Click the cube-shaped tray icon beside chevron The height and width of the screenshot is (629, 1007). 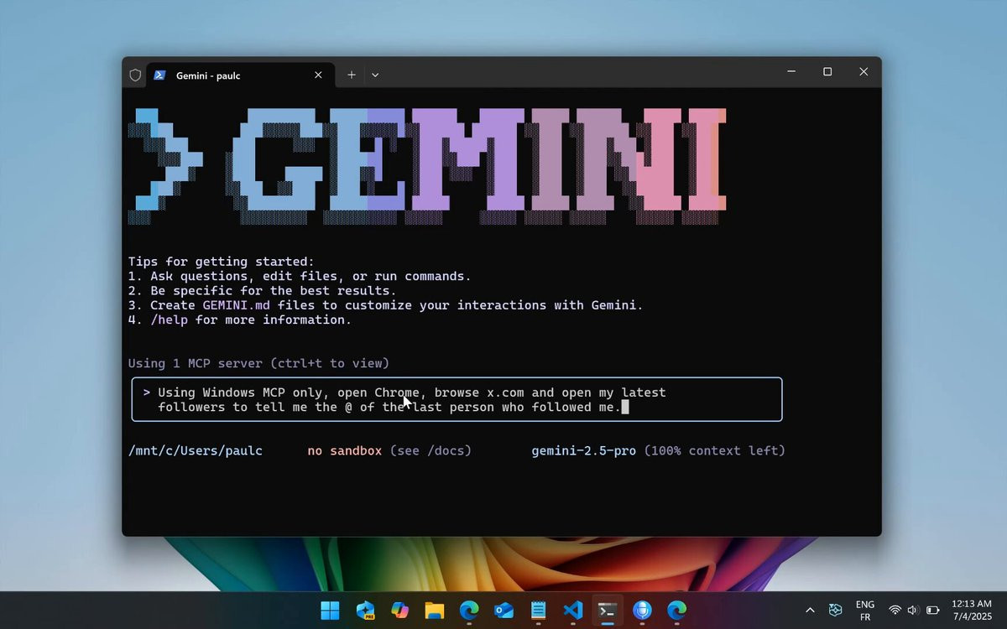[x=835, y=611]
